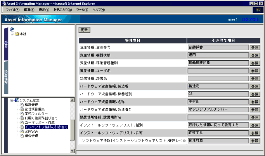Click the 運用 field

(x=218, y=55)
